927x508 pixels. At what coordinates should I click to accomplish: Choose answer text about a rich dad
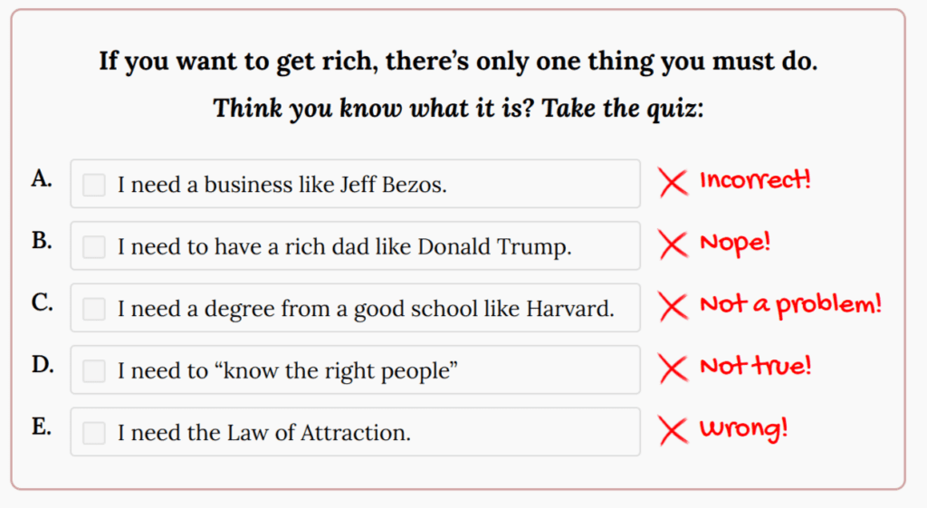click(344, 246)
